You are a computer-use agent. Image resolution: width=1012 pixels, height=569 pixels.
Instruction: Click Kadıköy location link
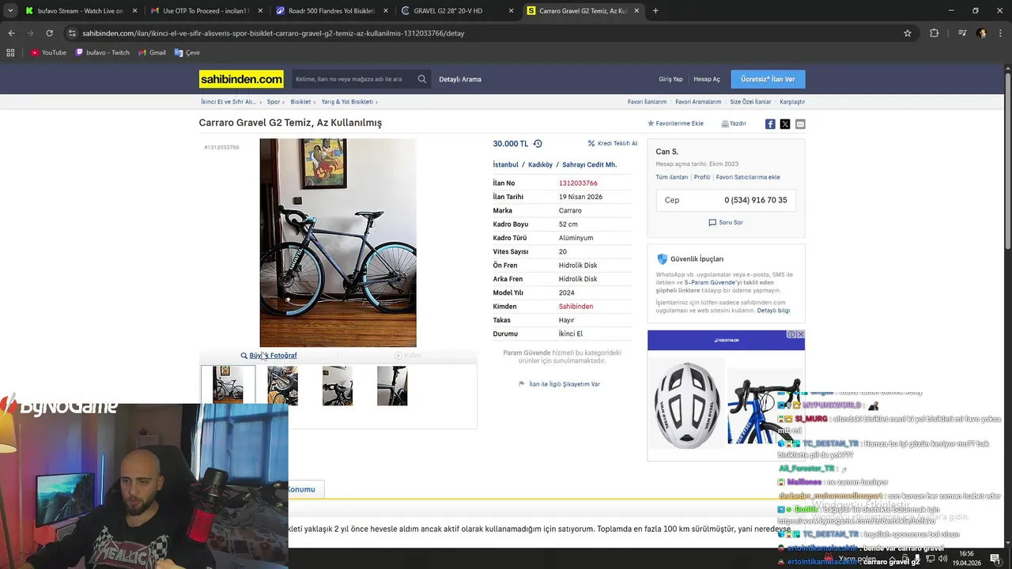[x=540, y=165]
